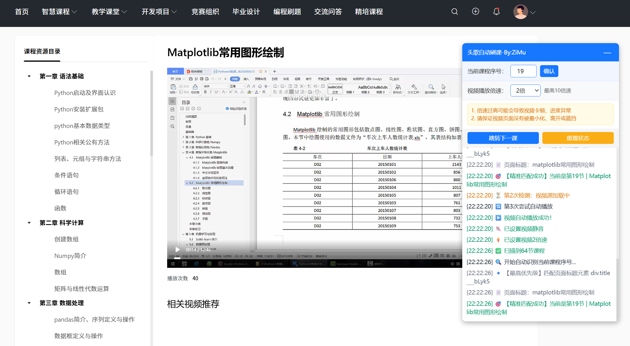
Task: Select the Numpy简介 lesson
Action: [x=70, y=256]
